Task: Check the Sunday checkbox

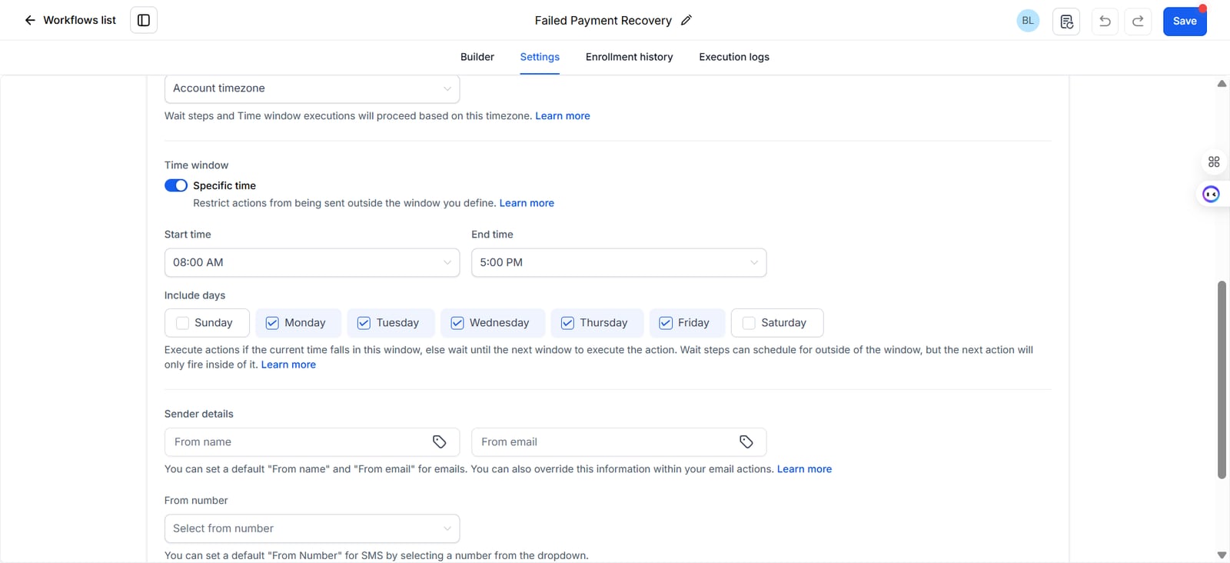Action: (x=182, y=323)
